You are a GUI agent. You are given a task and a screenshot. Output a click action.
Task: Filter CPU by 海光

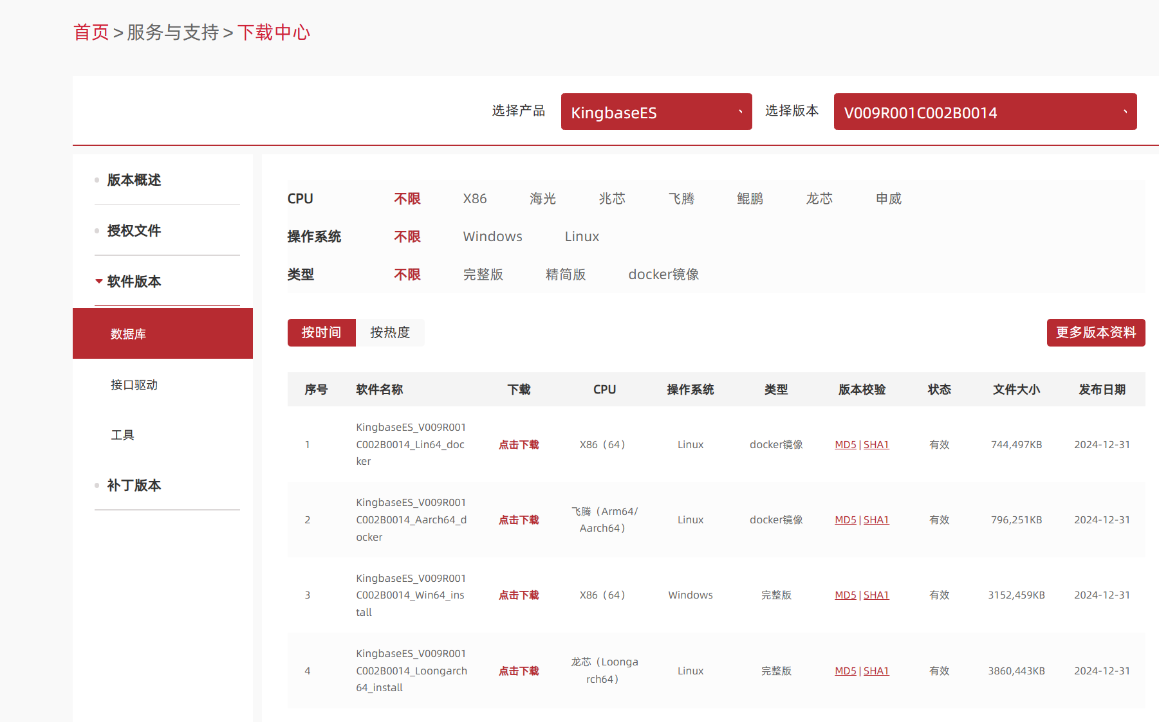[x=542, y=199]
